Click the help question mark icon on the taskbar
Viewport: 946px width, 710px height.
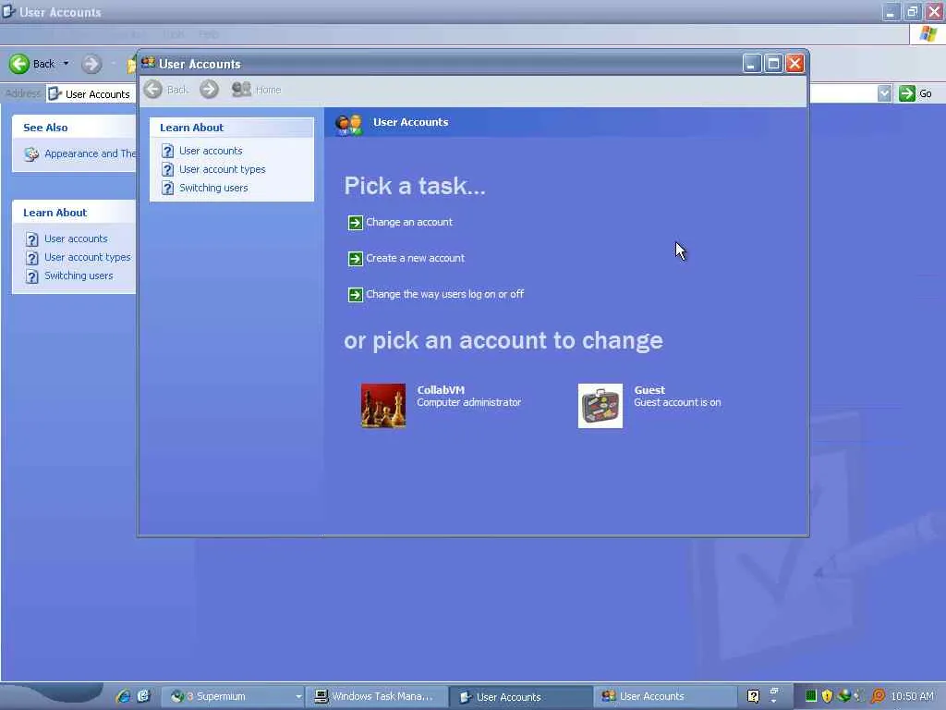(753, 696)
